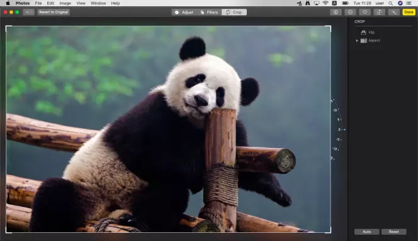Click Revert to Original button
Viewport: 418px width, 241px height.
(54, 12)
